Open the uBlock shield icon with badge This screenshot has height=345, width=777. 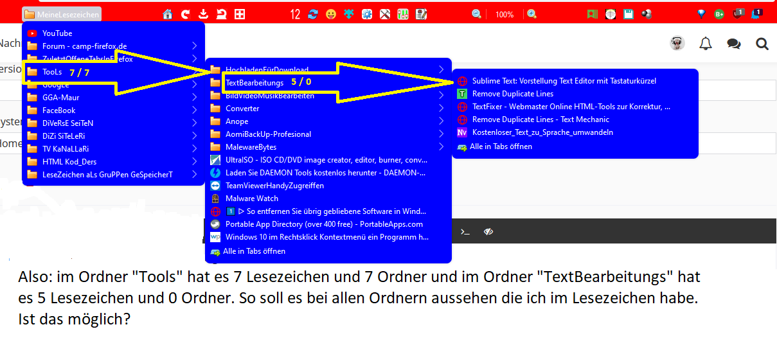tap(739, 13)
